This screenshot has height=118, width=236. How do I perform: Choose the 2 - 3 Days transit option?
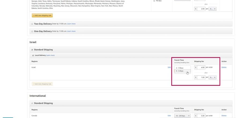coord(182,68)
